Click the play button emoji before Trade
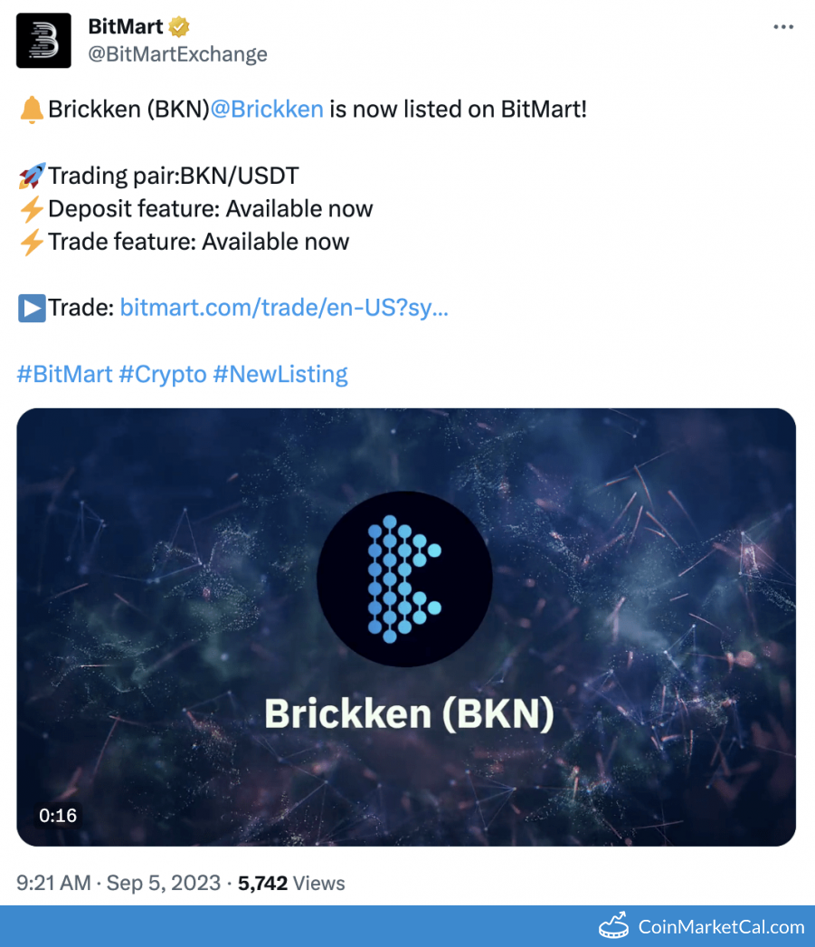 point(31,308)
